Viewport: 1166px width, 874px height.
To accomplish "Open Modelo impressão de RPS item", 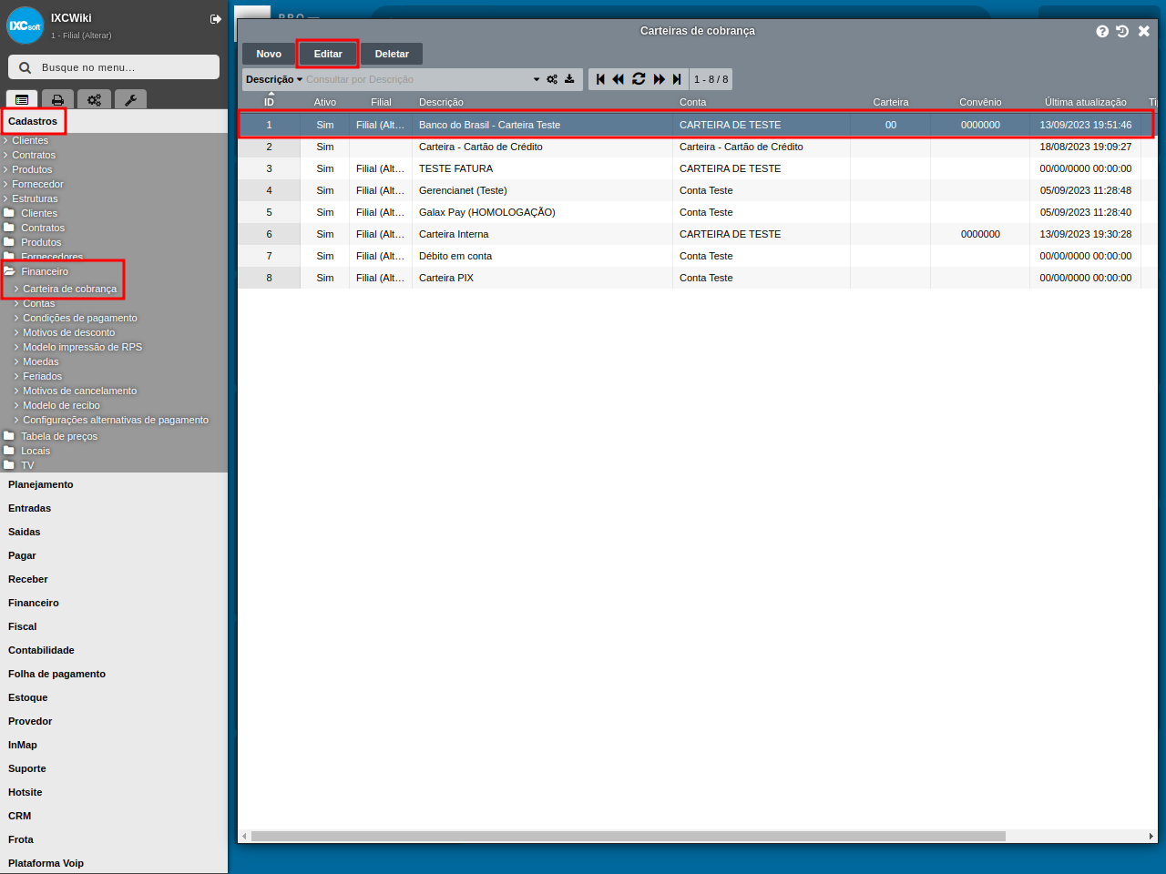I will (82, 347).
